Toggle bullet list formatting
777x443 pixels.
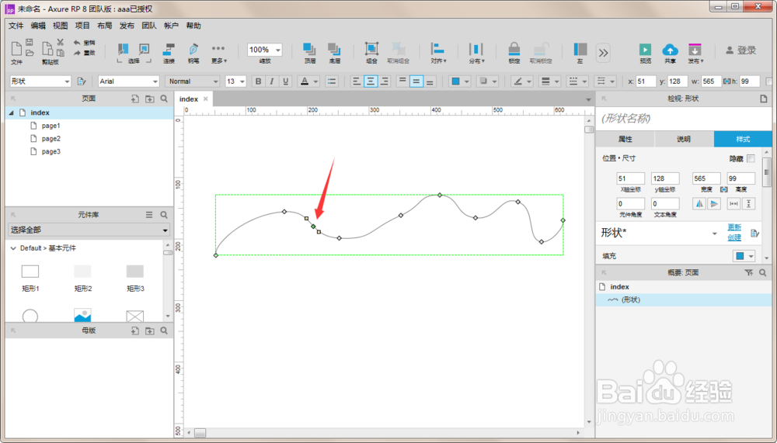click(332, 81)
